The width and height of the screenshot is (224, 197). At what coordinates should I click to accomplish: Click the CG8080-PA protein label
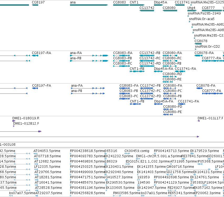(173, 86)
